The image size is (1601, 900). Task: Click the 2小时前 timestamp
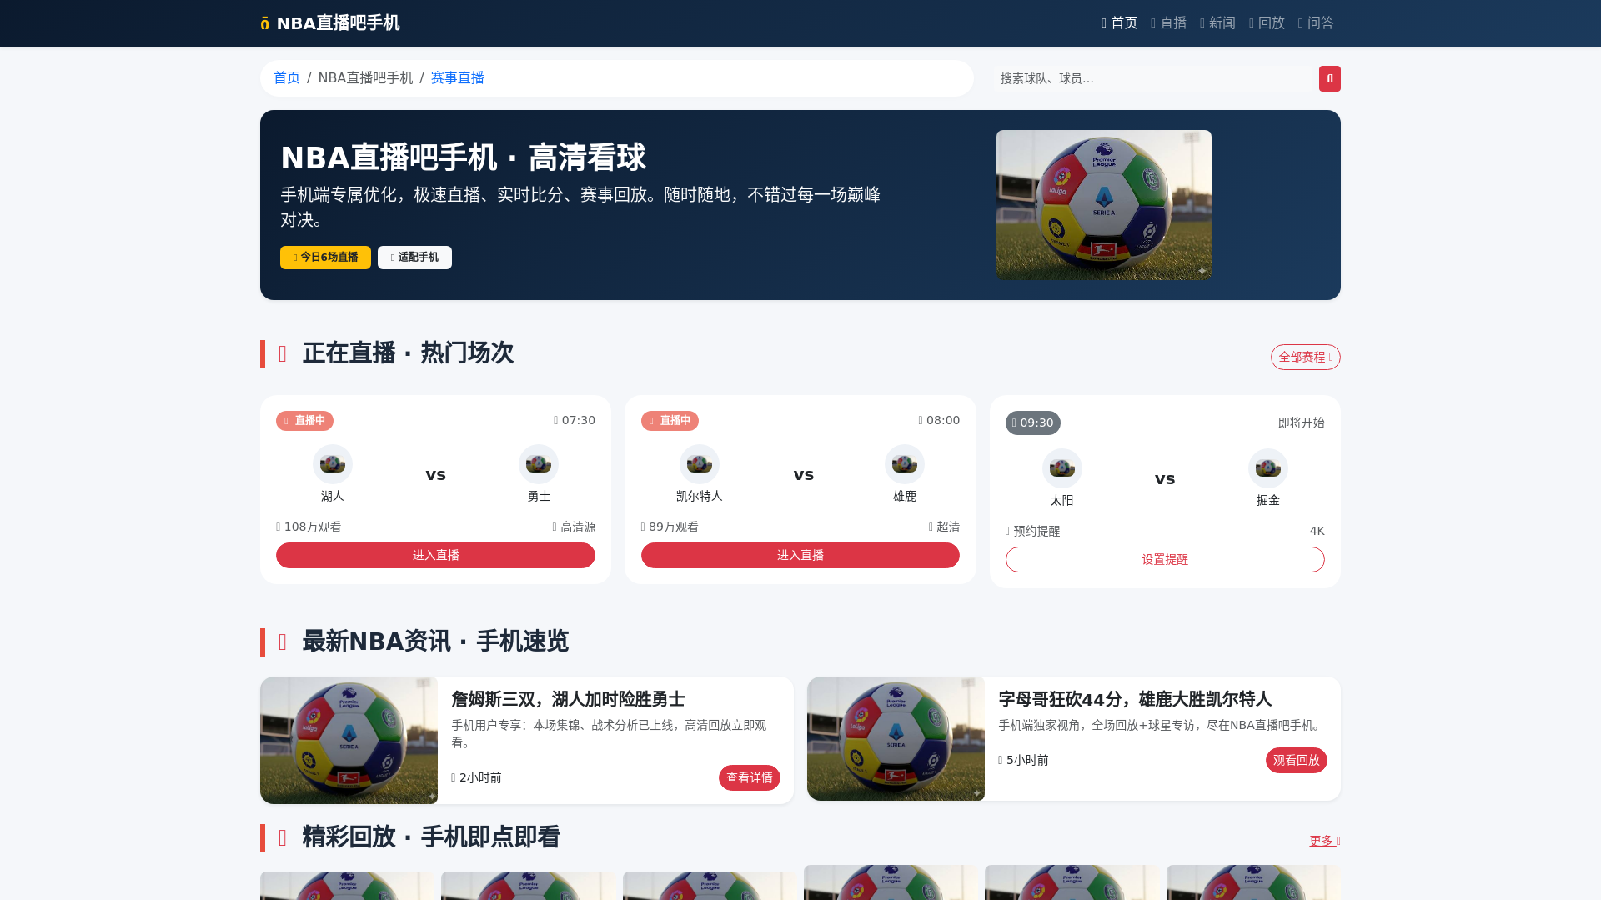[x=477, y=778]
